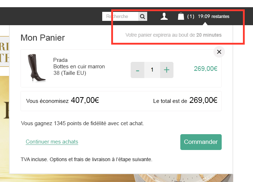Click the Bottes en cuir marron description
The image size is (253, 182).
(79, 67)
